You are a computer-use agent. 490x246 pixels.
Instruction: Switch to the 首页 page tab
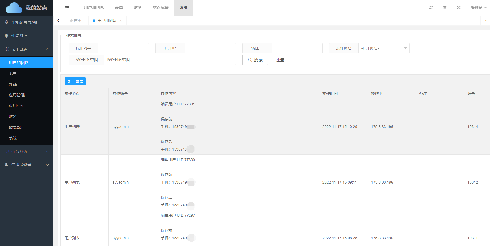point(76,20)
